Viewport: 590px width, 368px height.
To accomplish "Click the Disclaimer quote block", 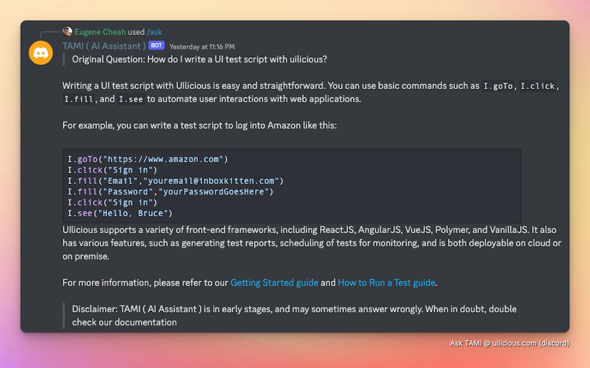I will [x=294, y=316].
